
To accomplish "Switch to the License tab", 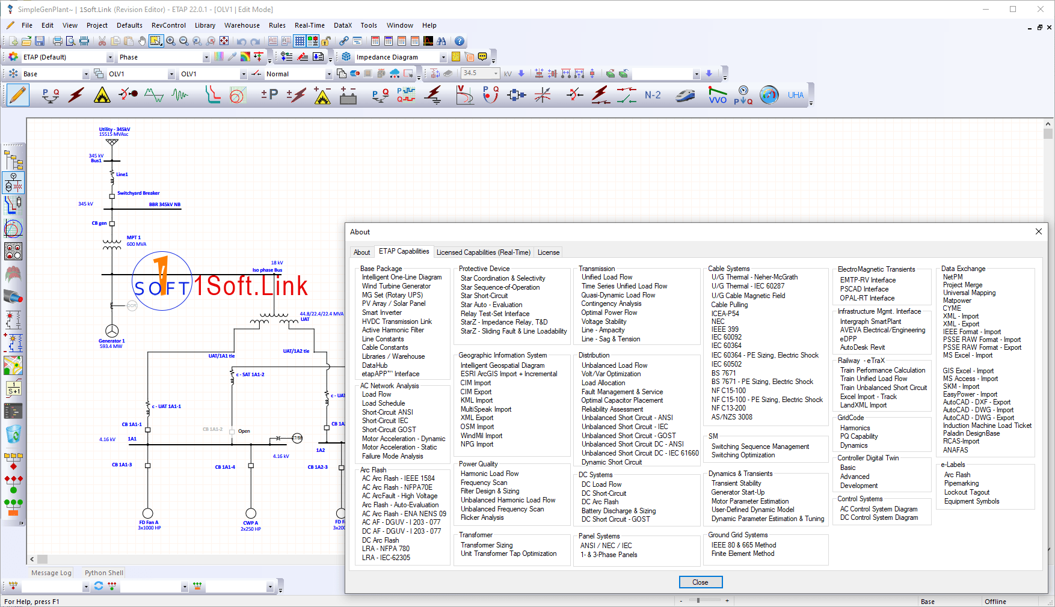I will click(x=549, y=252).
